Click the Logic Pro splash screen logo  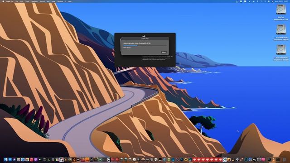[x=144, y=36]
